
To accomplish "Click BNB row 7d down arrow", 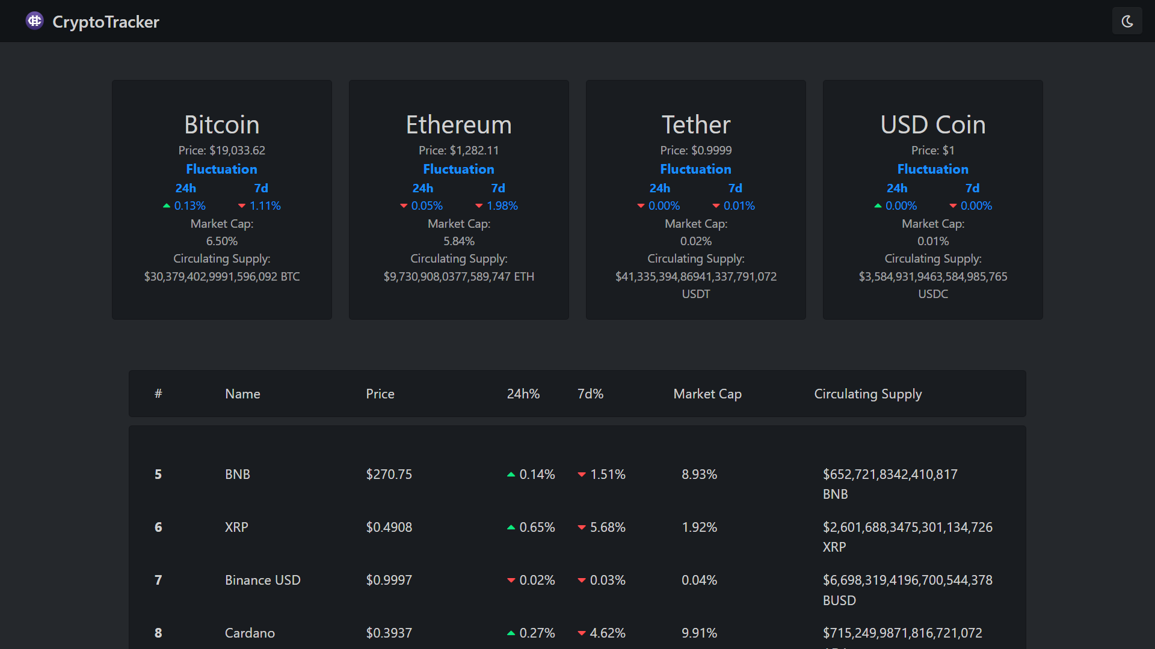I will [582, 475].
